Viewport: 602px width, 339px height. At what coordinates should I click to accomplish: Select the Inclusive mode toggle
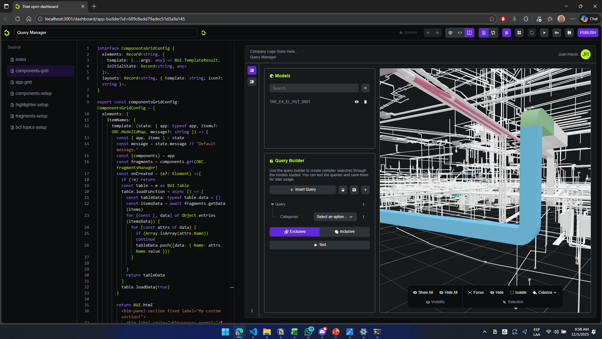tap(345, 231)
